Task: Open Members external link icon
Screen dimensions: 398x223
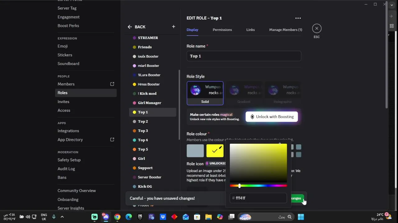Action: coord(112,84)
